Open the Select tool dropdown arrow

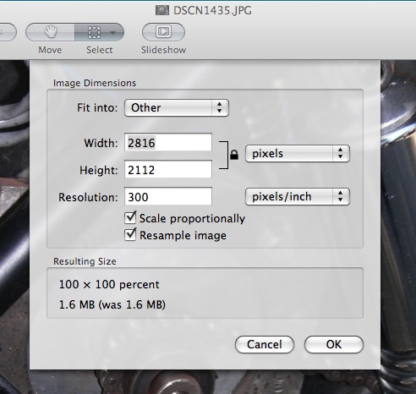[113, 33]
